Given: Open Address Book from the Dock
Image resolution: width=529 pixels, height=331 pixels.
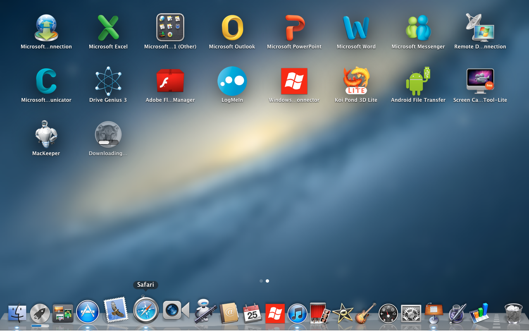Looking at the screenshot, I should 229,313.
